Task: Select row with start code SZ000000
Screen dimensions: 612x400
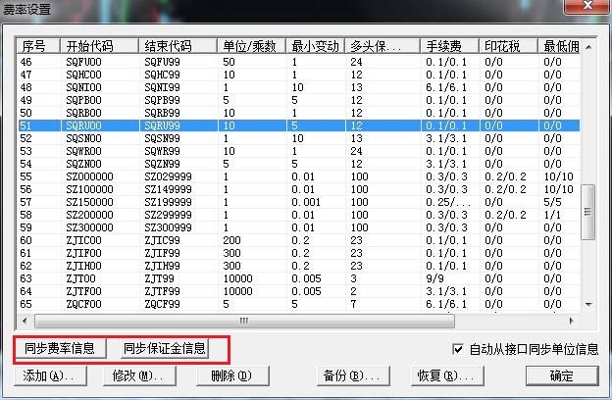Action: (298, 176)
